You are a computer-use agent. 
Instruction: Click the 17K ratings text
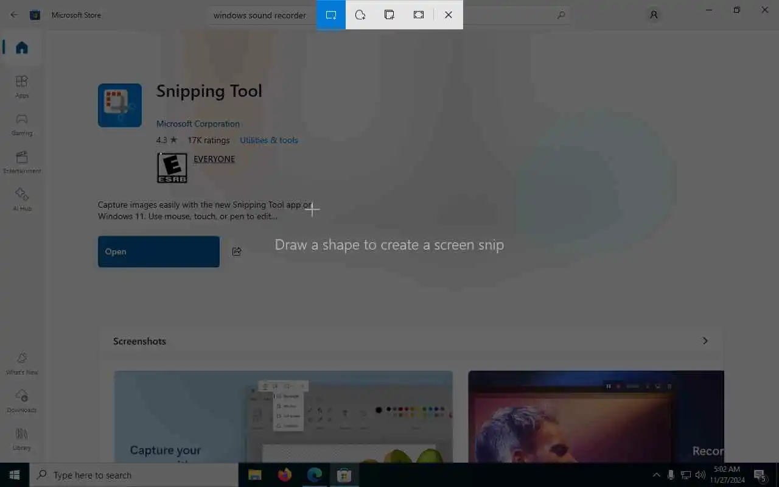click(209, 140)
